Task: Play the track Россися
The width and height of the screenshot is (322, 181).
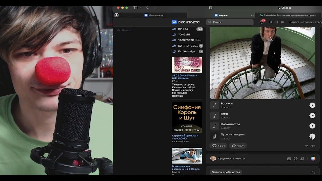Action: 312,105
